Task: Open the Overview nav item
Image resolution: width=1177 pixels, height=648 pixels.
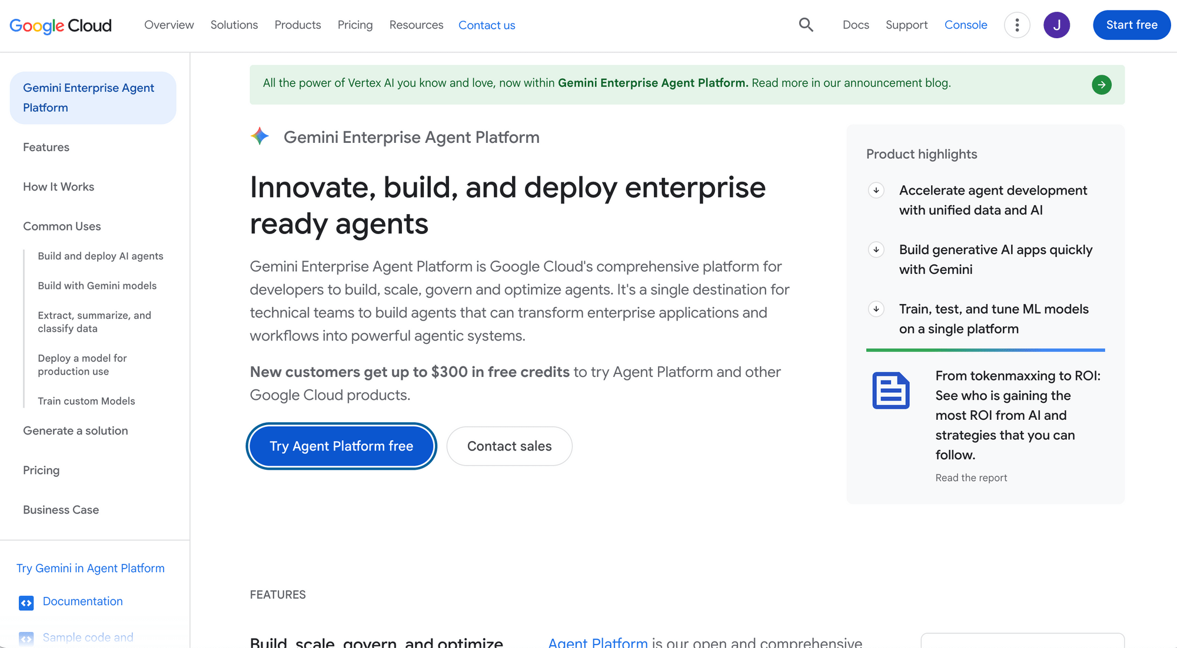Action: [x=169, y=25]
